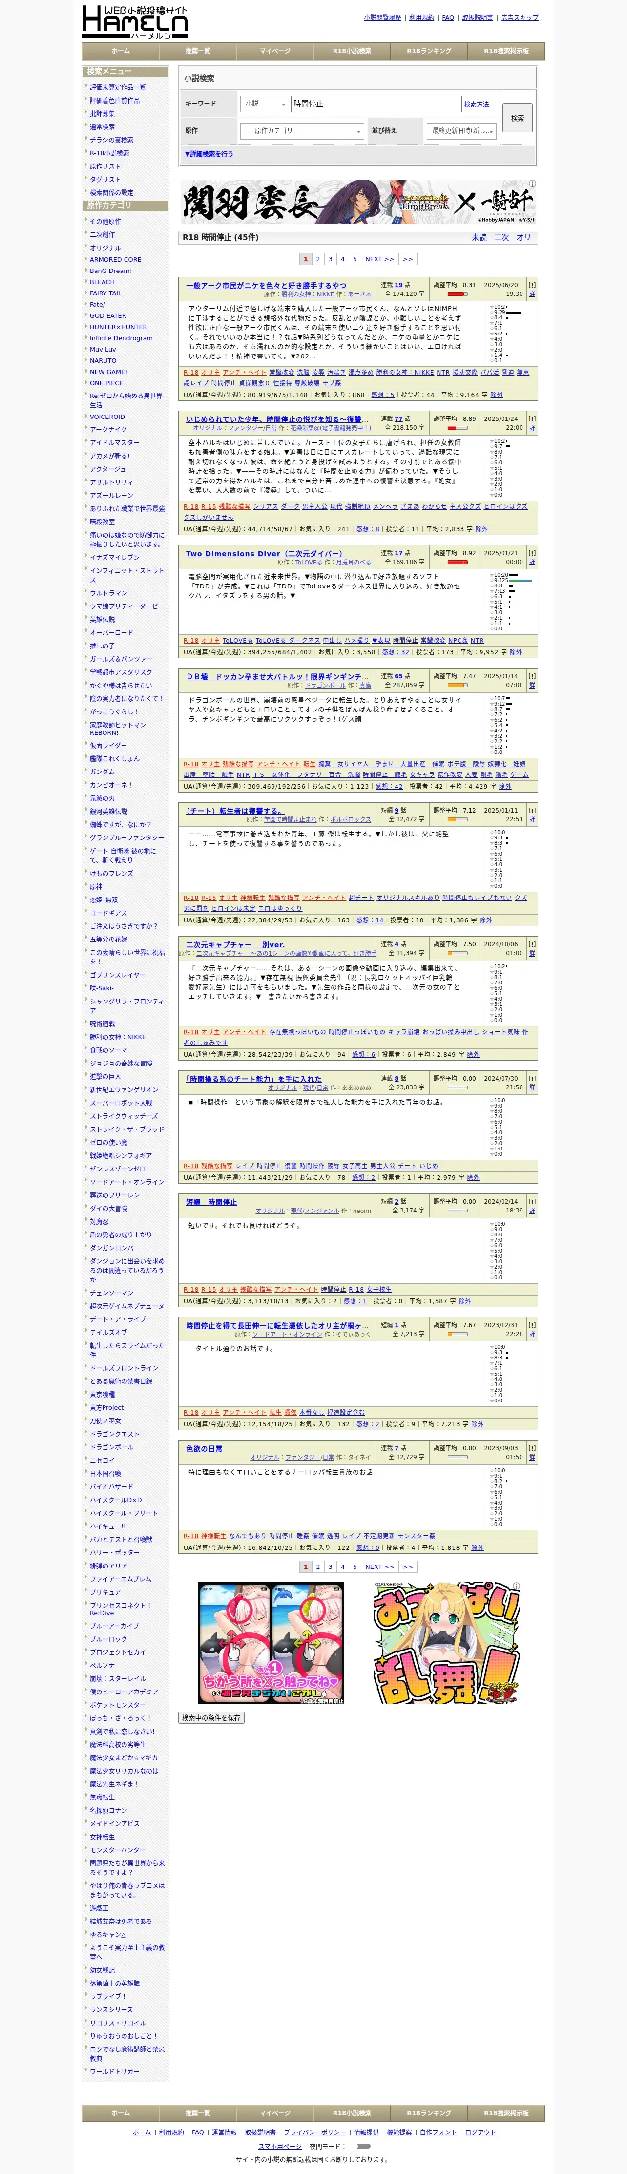This screenshot has width=627, height=2174.
Task: Click the 詳 link on the 二次元キャプチャー entry
Action: coord(532,953)
